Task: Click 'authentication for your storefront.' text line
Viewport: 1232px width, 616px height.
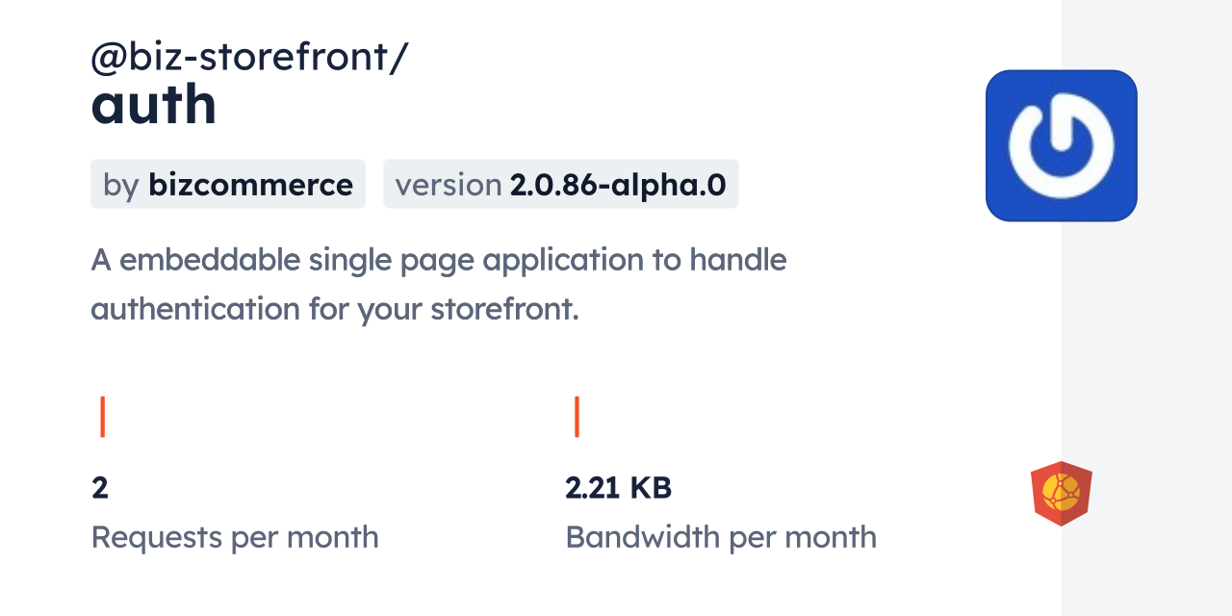Action: 334,310
